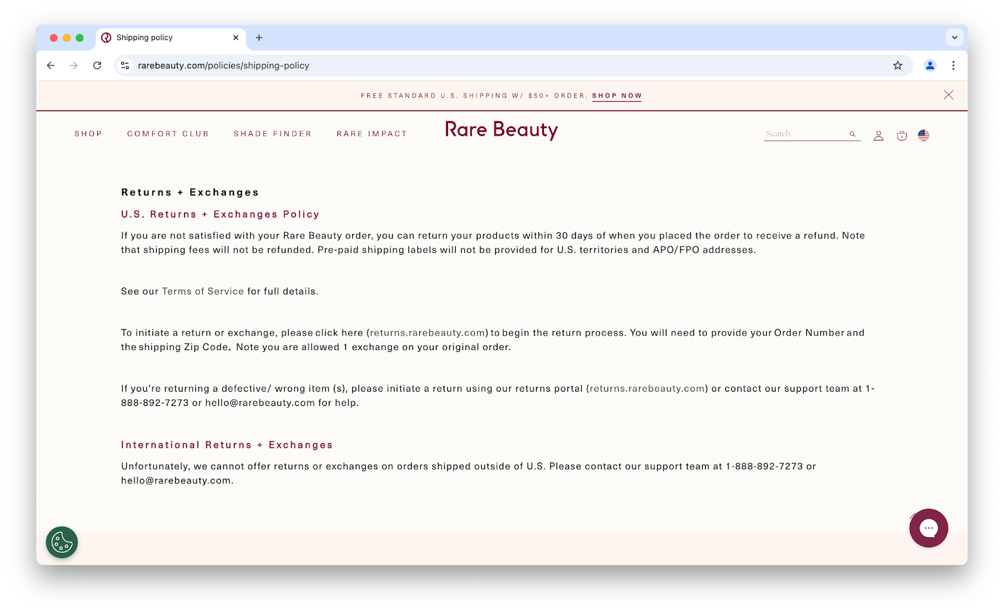This screenshot has height=613, width=1004.
Task: Click the browser back arrow
Action: pos(51,65)
